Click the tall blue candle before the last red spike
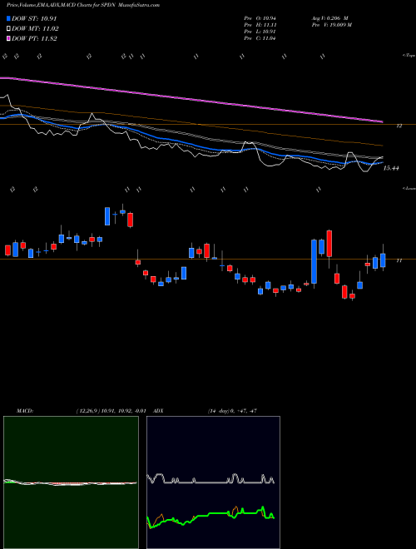Screen dimensions: 416x549 pos(314,261)
